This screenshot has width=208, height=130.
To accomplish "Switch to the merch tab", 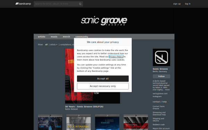I will coord(66,37).
